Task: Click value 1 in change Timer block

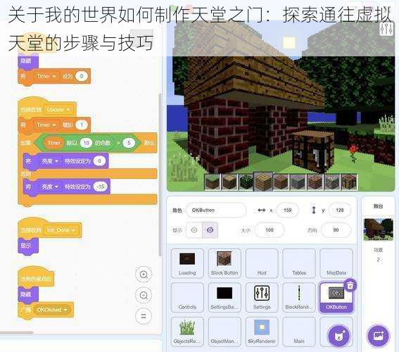Action: [x=82, y=125]
